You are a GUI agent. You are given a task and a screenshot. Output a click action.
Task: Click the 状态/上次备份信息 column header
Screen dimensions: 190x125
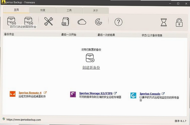[x=152, y=35]
